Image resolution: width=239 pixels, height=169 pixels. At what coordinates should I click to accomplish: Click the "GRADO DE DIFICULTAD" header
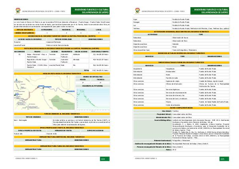coord(93,77)
